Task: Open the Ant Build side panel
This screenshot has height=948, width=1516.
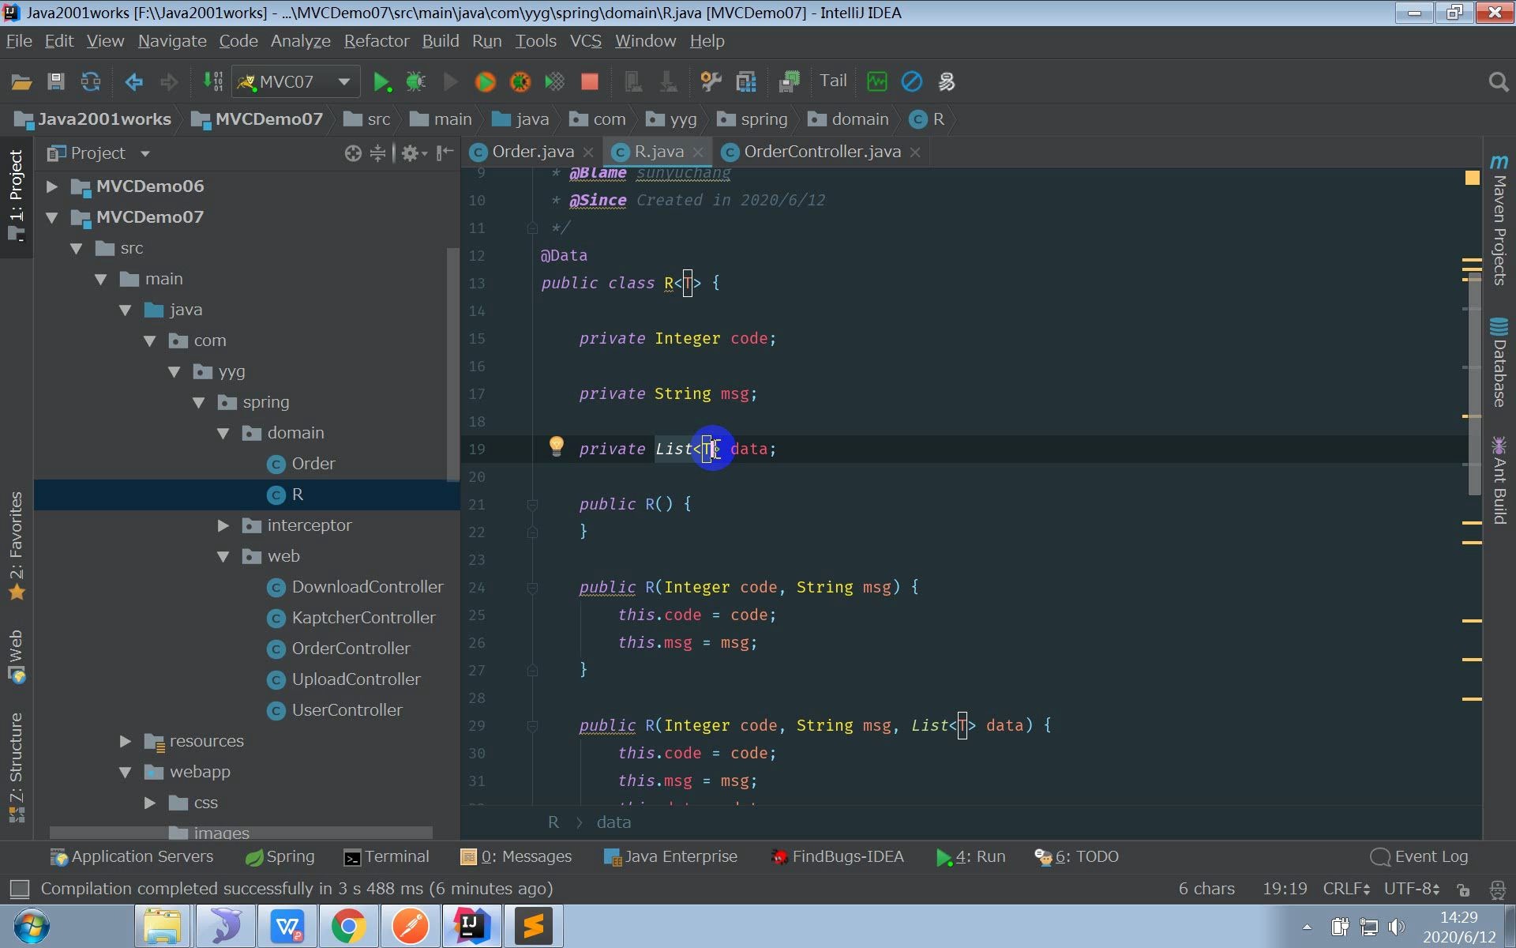Action: pyautogui.click(x=1499, y=480)
